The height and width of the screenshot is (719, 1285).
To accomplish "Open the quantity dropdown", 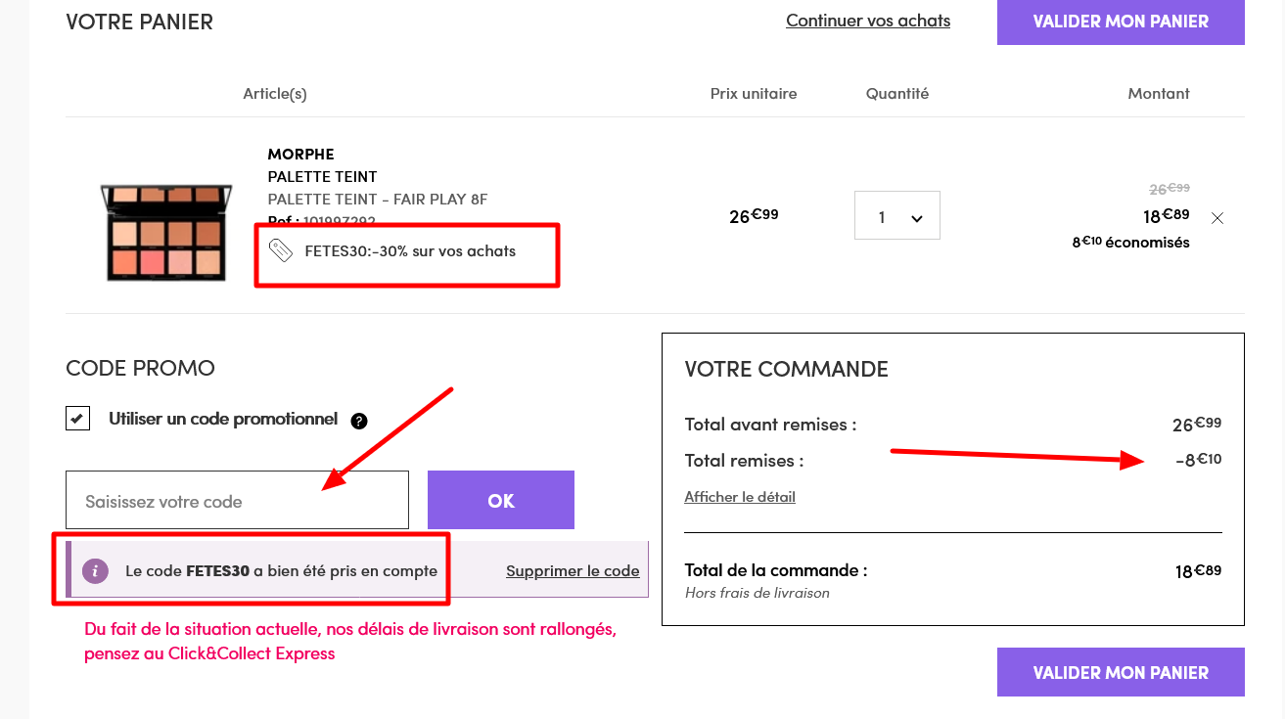I will [x=896, y=216].
